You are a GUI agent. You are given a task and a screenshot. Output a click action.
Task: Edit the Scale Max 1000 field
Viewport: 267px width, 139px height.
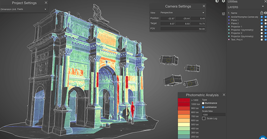coord(214,115)
